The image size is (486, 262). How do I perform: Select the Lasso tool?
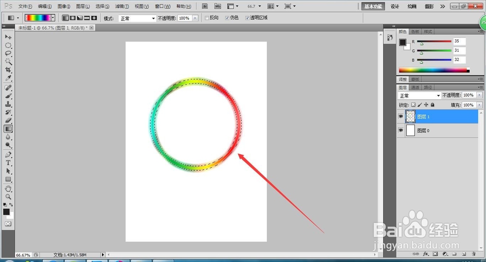point(8,53)
